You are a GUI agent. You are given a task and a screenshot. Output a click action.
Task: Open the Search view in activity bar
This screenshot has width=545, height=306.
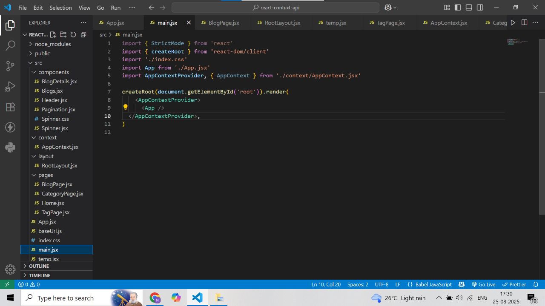click(10, 45)
